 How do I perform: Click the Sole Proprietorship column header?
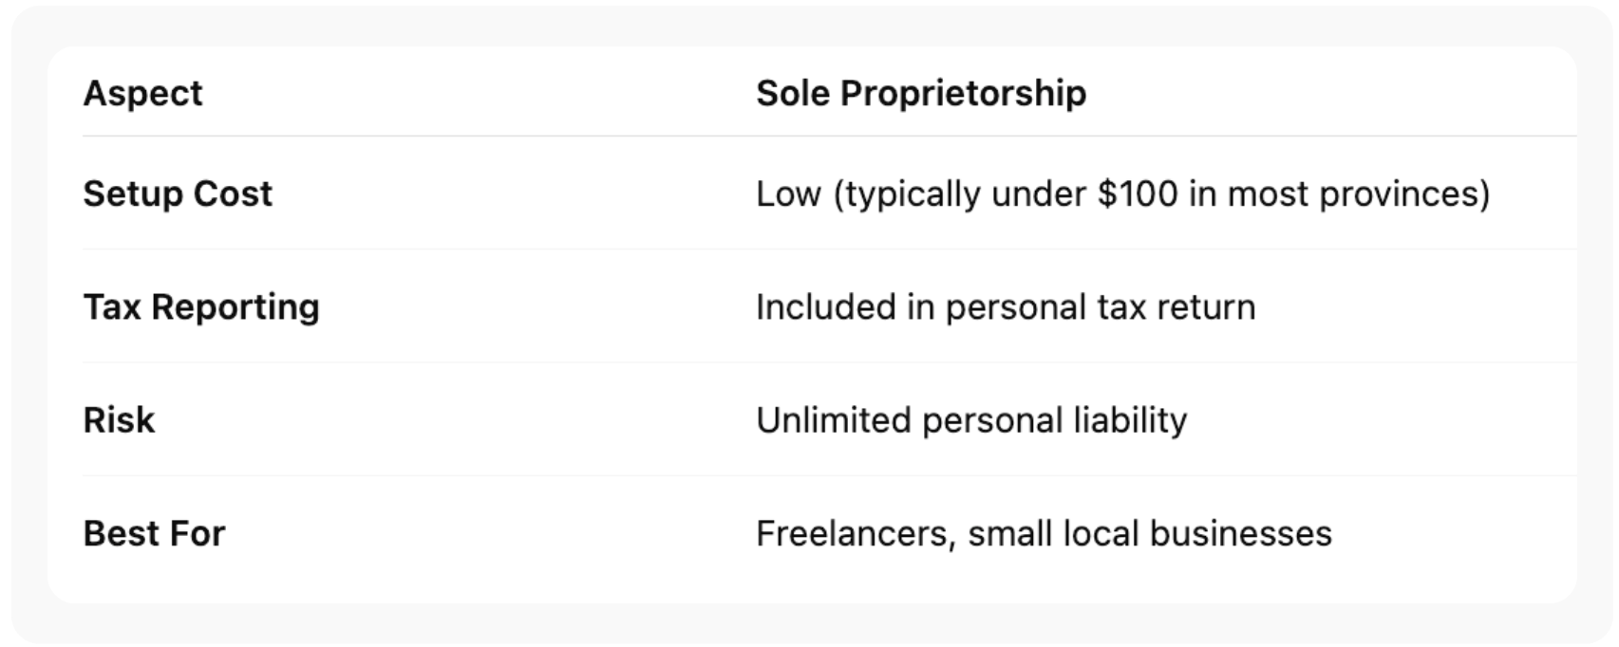click(x=920, y=93)
